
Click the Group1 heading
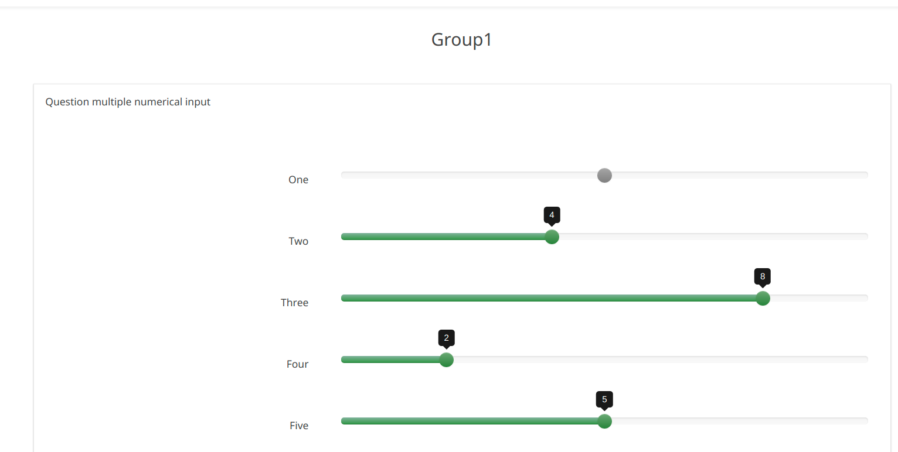point(461,39)
